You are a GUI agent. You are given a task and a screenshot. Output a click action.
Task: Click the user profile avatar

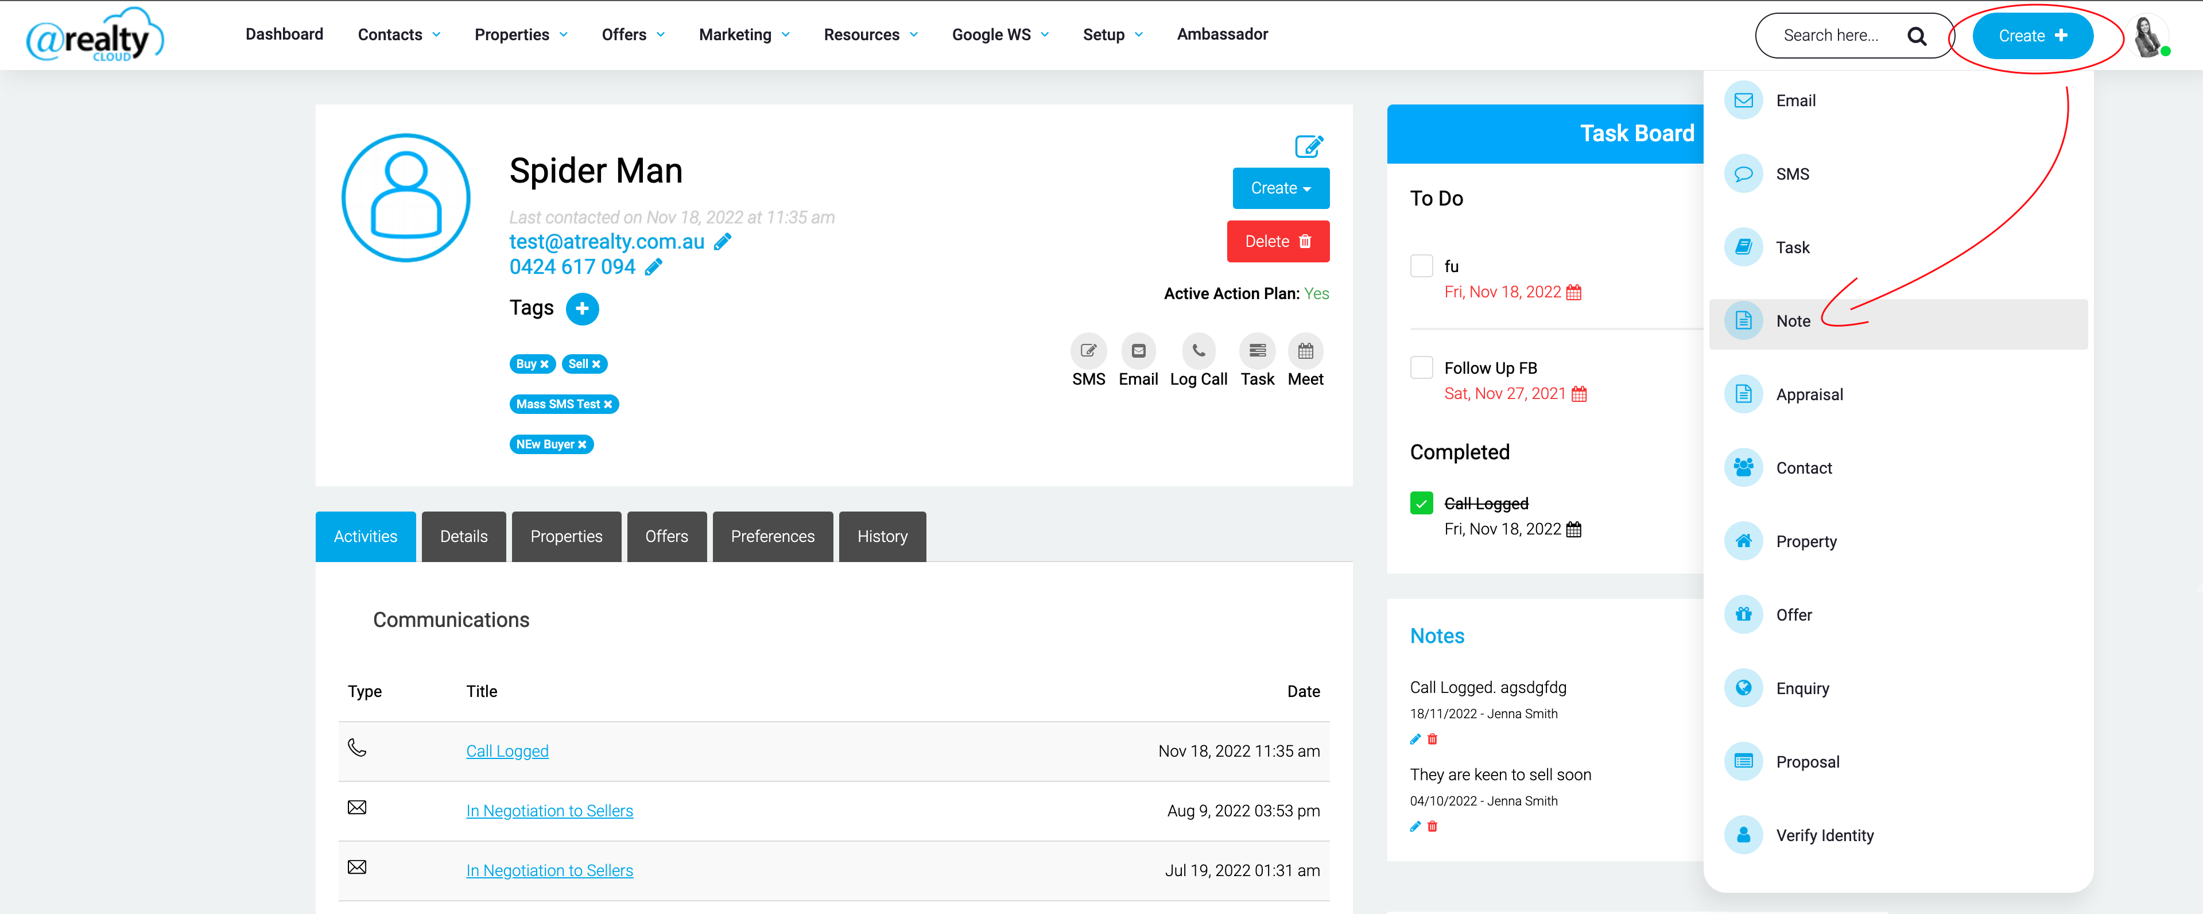2148,36
